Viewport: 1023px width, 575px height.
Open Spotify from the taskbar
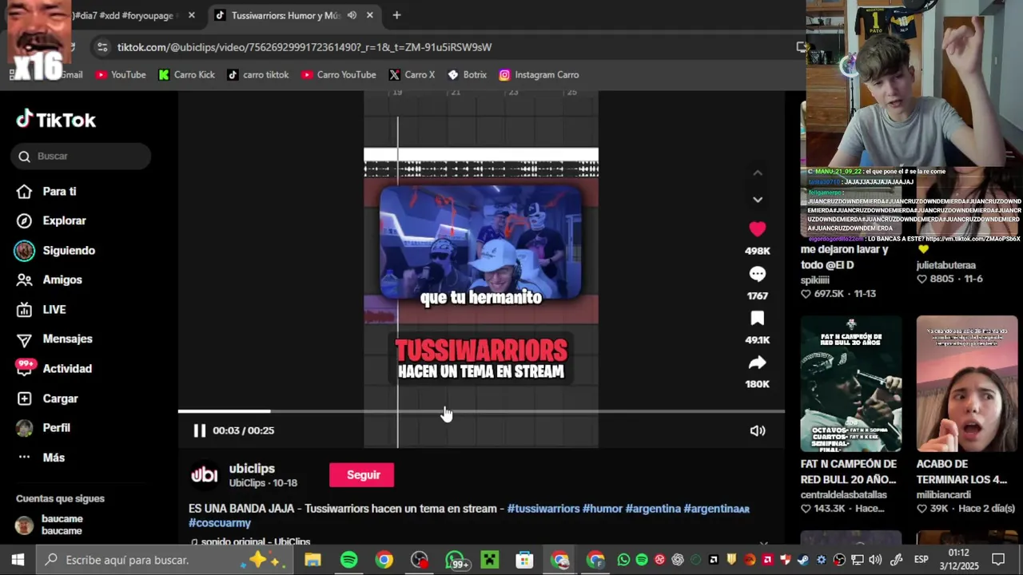pyautogui.click(x=348, y=560)
